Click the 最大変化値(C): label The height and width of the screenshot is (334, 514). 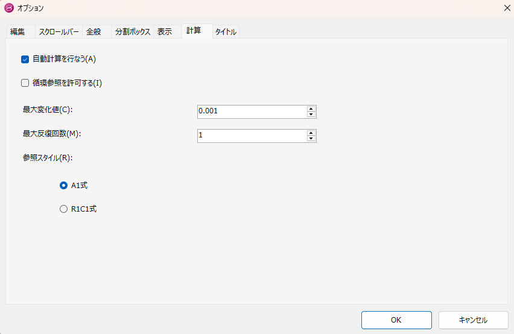point(48,110)
